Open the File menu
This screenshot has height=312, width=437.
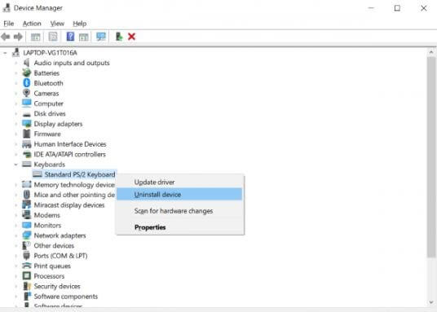coord(9,24)
